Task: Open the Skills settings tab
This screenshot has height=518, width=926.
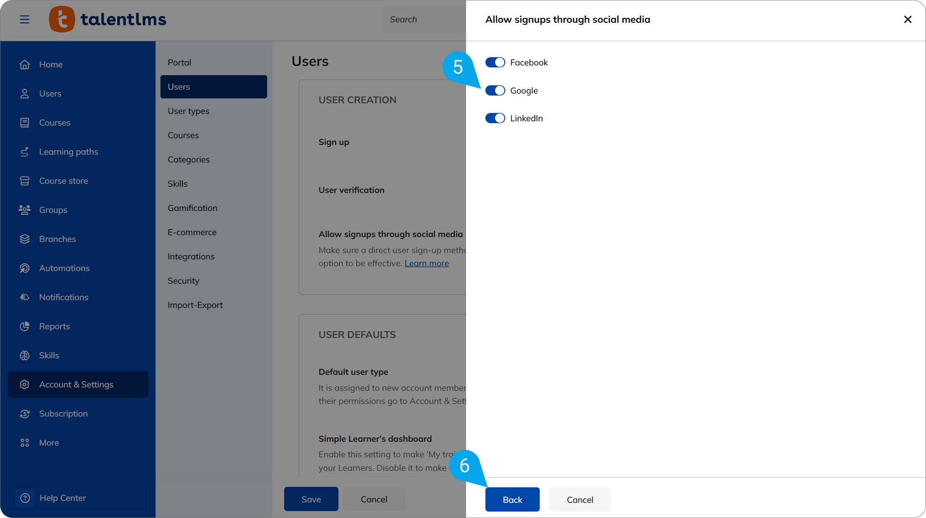Action: click(214, 184)
